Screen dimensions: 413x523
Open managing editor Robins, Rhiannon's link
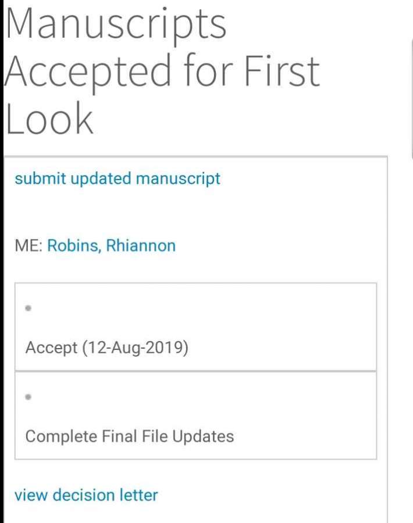pyautogui.click(x=111, y=245)
